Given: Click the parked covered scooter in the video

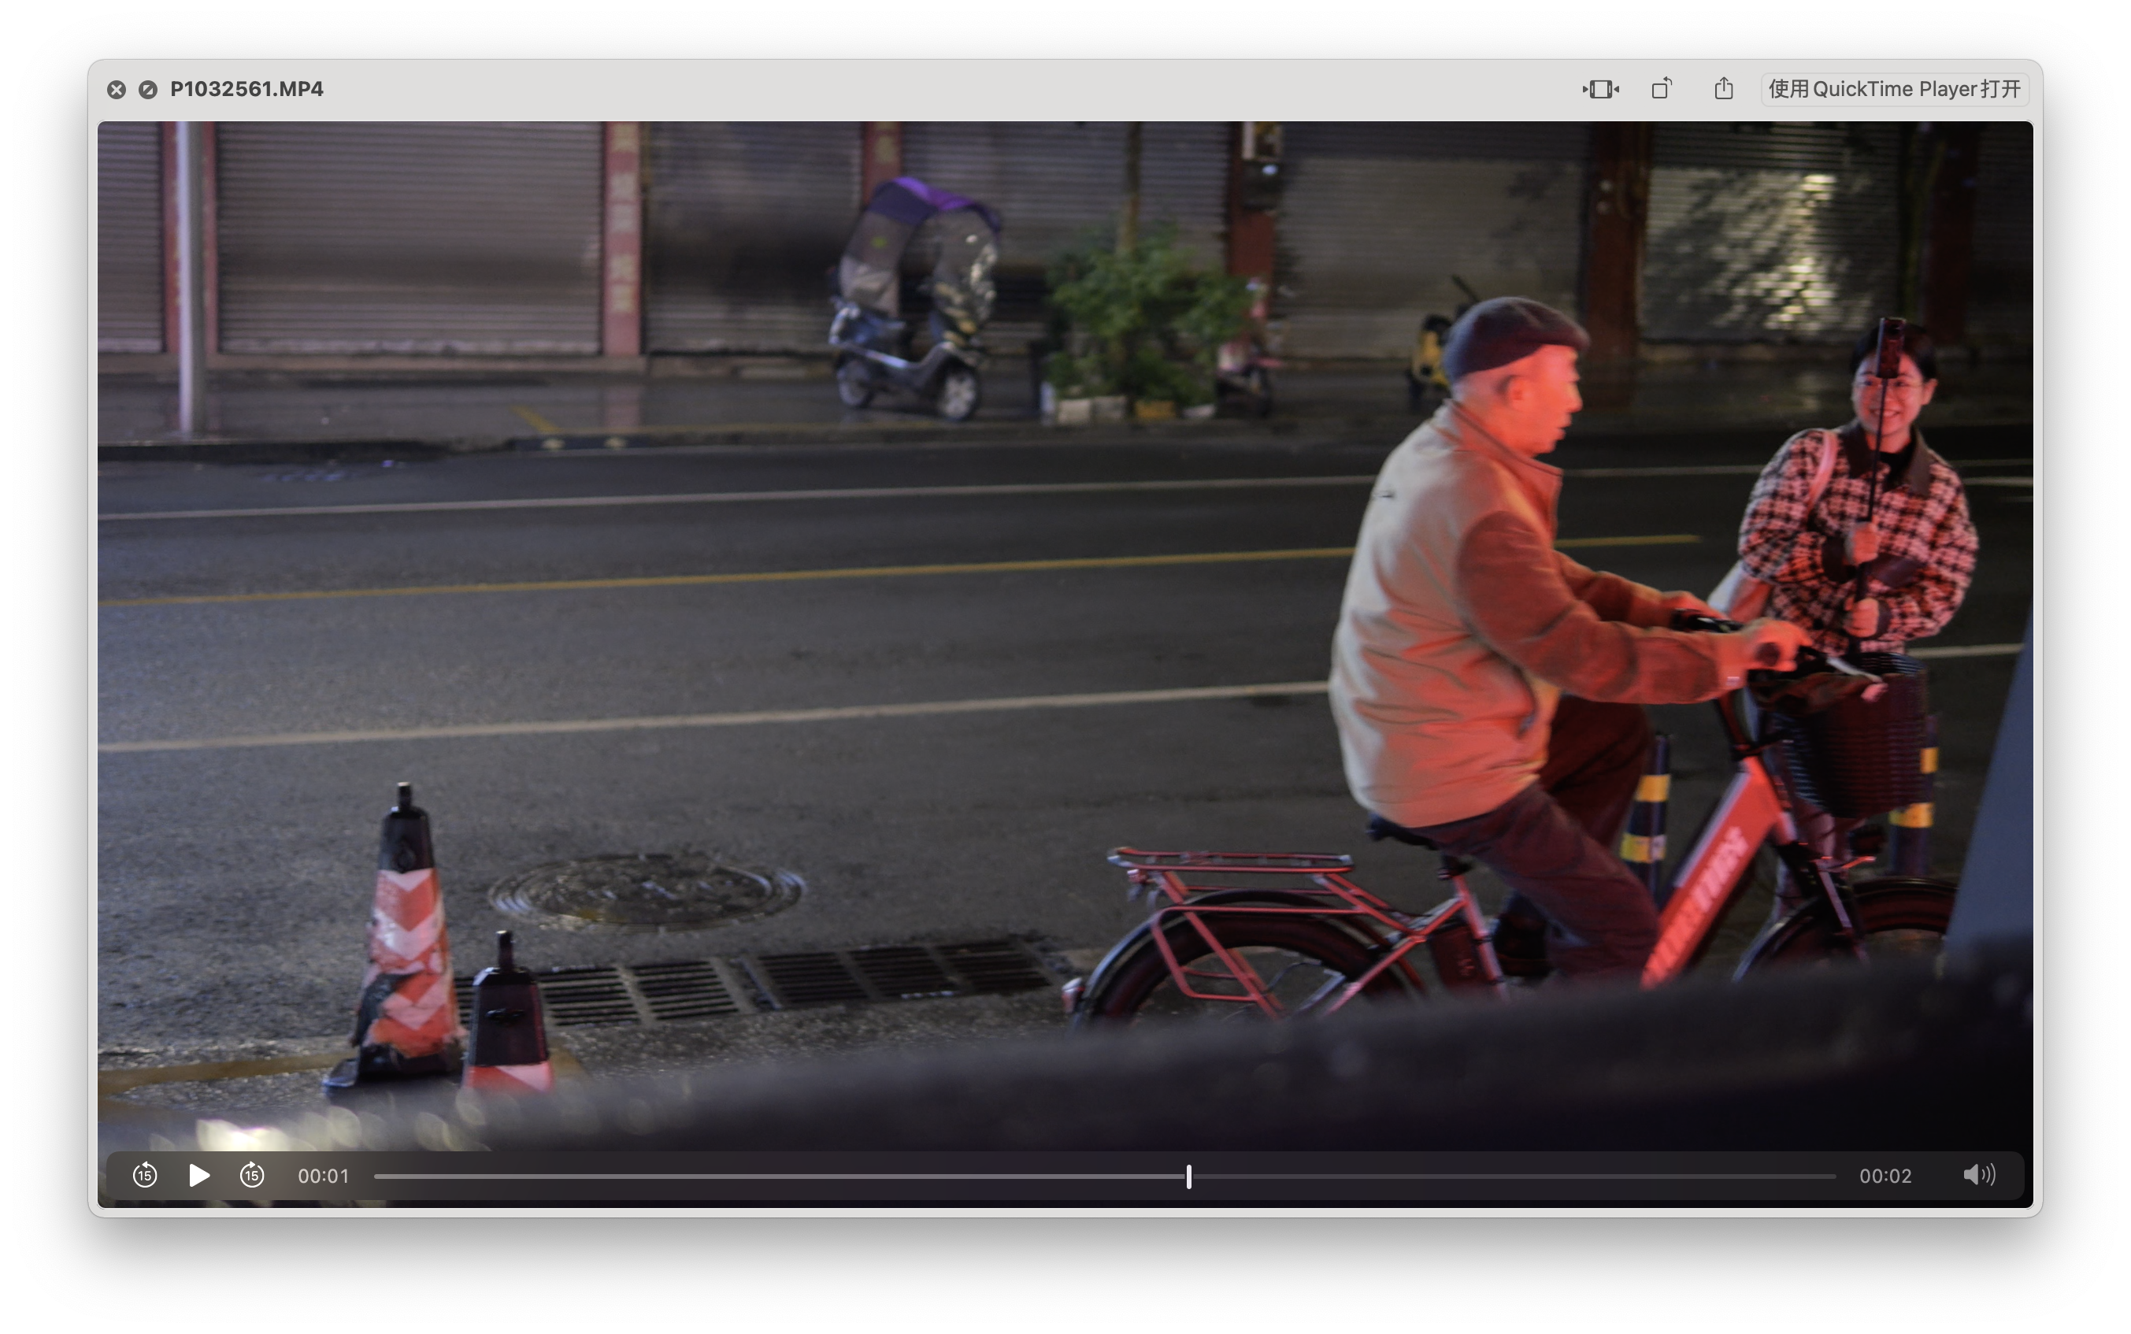Looking at the screenshot, I should 913,300.
